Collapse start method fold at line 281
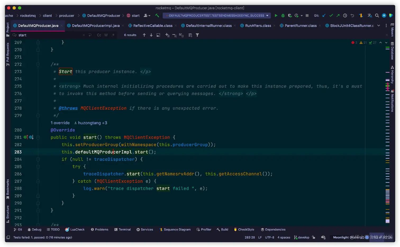The height and width of the screenshot is (247, 400). point(38,137)
